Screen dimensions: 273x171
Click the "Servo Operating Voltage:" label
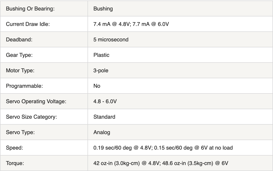click(36, 101)
